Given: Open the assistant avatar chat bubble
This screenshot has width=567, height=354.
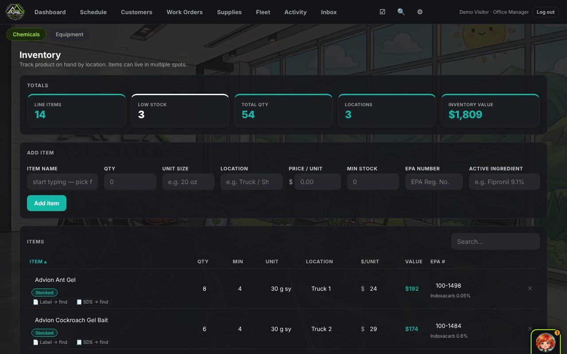Looking at the screenshot, I should [x=546, y=342].
